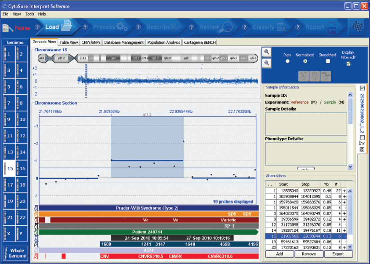
Task: Click the Prader-Willi Syndrome track bar
Action: [x=149, y=208]
